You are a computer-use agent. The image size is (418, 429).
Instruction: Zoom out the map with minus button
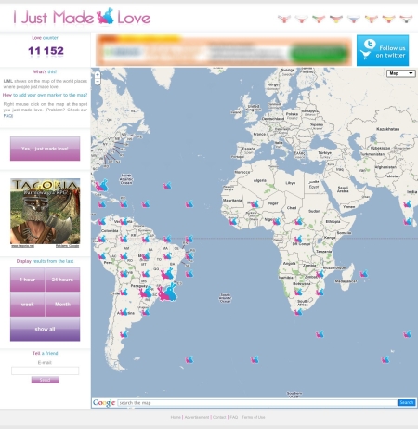pos(98,82)
